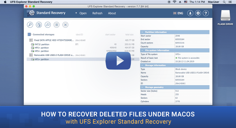Click the scan storage magnifier icon
The height and width of the screenshot is (128, 236).
coord(30,25)
